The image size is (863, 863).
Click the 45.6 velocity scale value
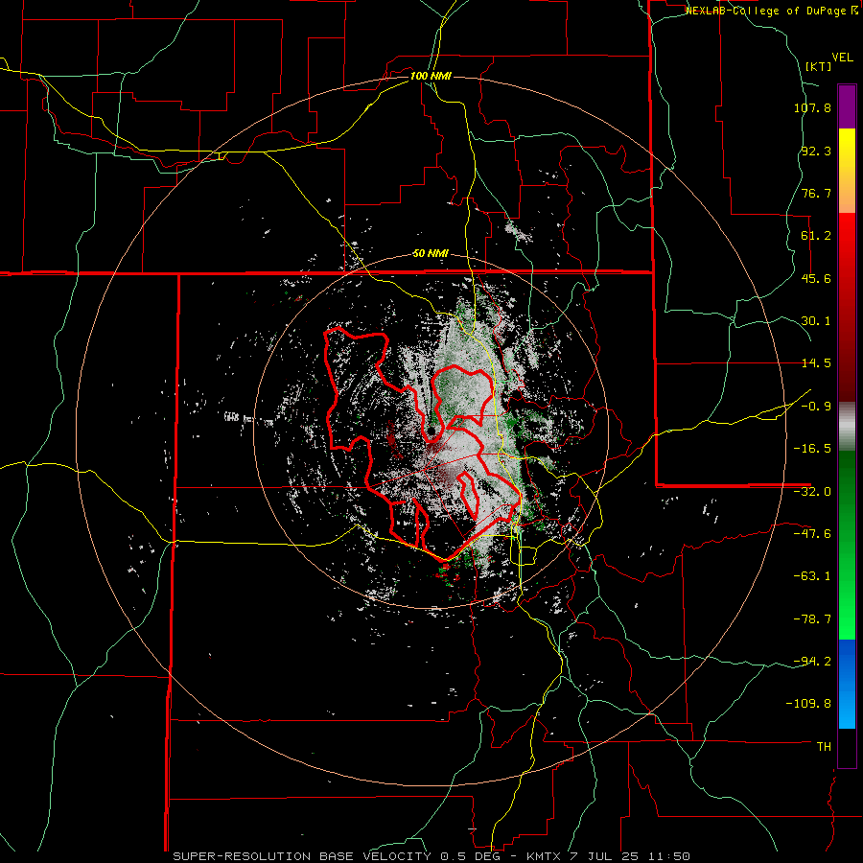point(816,278)
